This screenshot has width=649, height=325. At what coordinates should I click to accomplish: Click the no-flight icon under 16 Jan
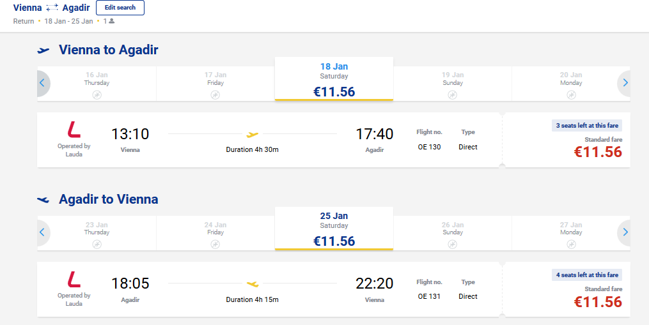(x=97, y=95)
